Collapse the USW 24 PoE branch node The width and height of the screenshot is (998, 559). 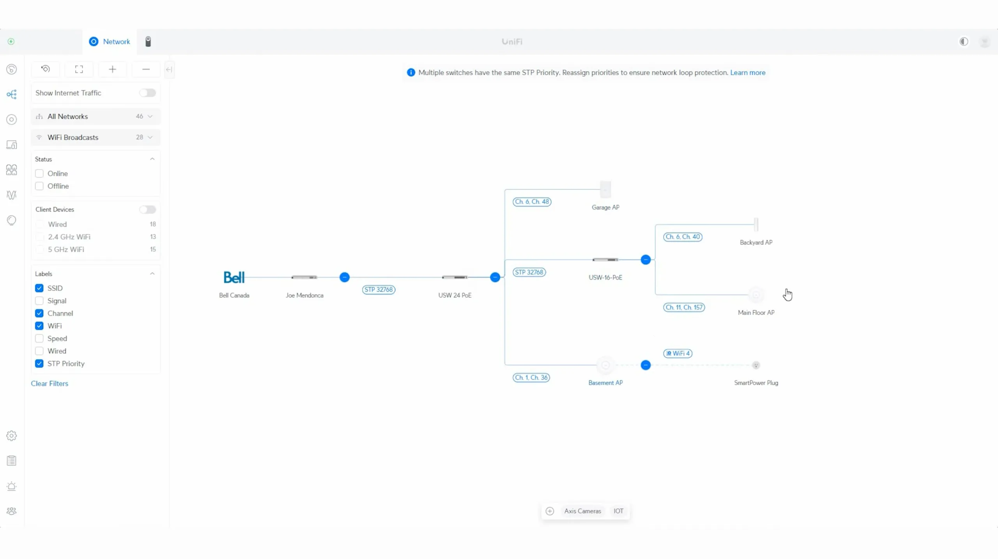pos(495,277)
